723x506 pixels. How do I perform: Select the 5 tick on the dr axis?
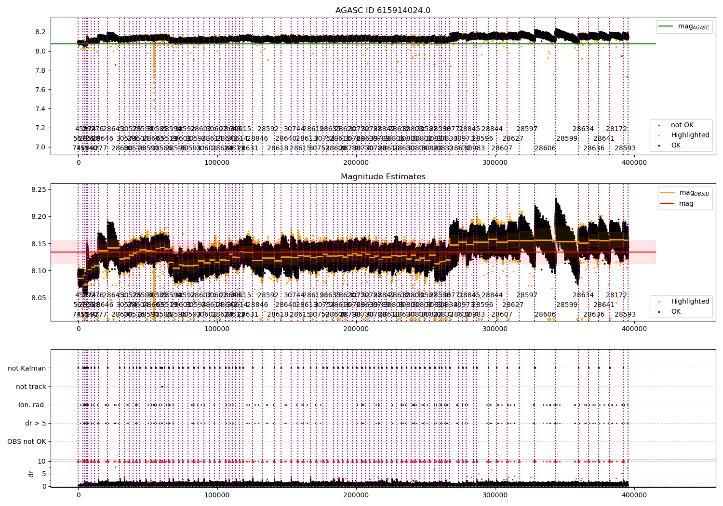click(x=44, y=474)
